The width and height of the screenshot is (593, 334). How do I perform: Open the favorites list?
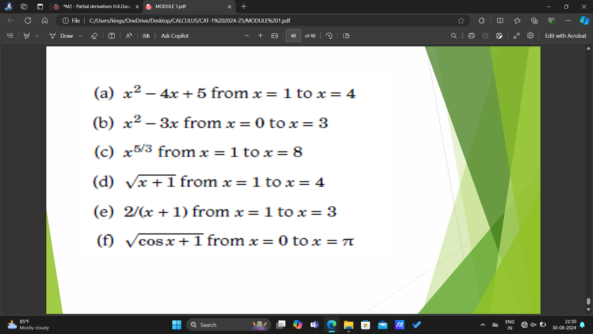pos(517,21)
